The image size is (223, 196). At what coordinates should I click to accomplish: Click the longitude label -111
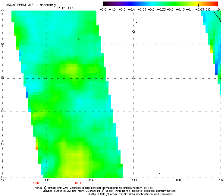pos(133,180)
